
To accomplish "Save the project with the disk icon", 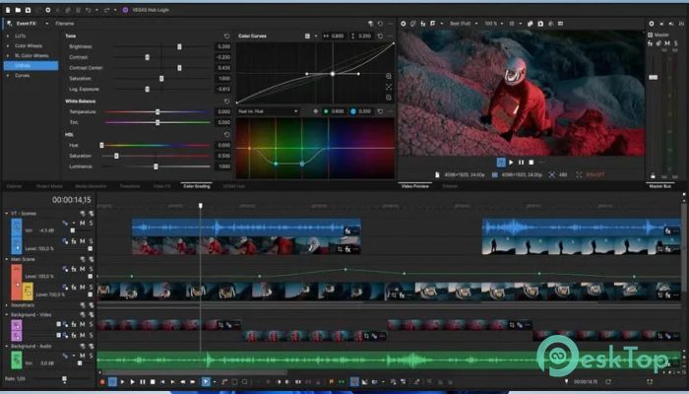I will click(29, 10).
